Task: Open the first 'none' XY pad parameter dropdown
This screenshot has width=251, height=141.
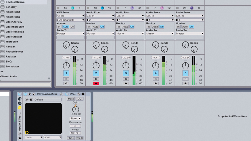Action: (x=34, y=137)
